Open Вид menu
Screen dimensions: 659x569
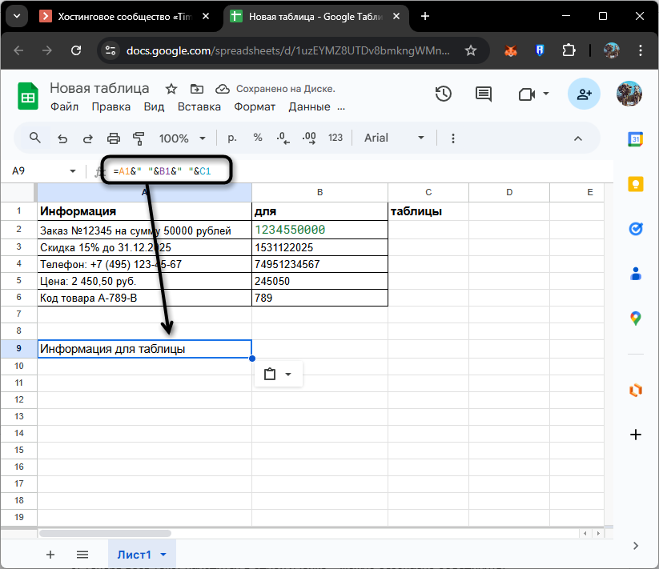(x=154, y=106)
